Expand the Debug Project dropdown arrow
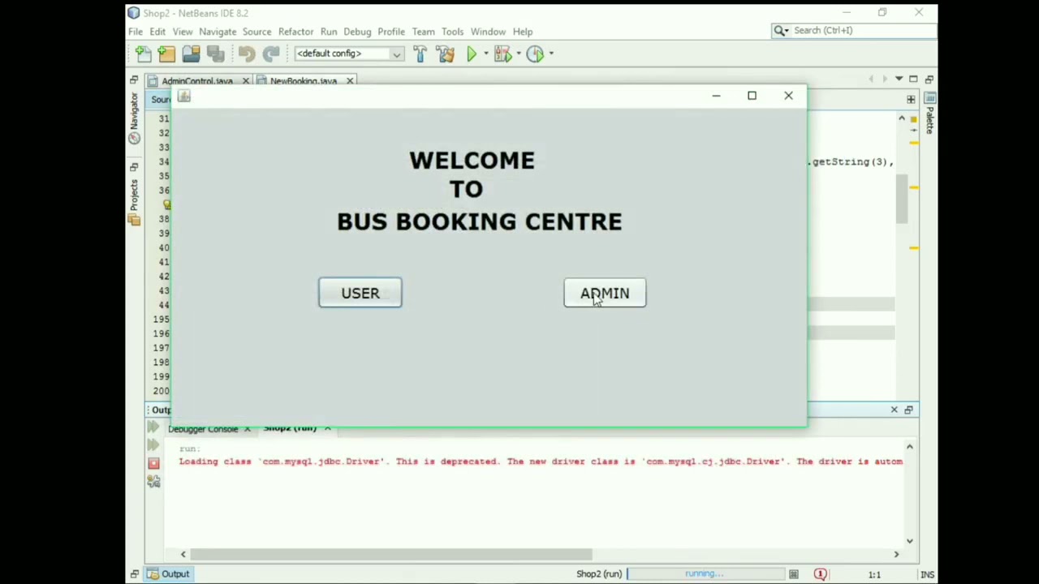This screenshot has height=584, width=1039. (518, 54)
